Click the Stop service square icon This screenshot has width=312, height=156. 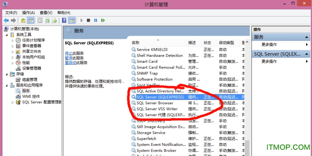(88, 20)
